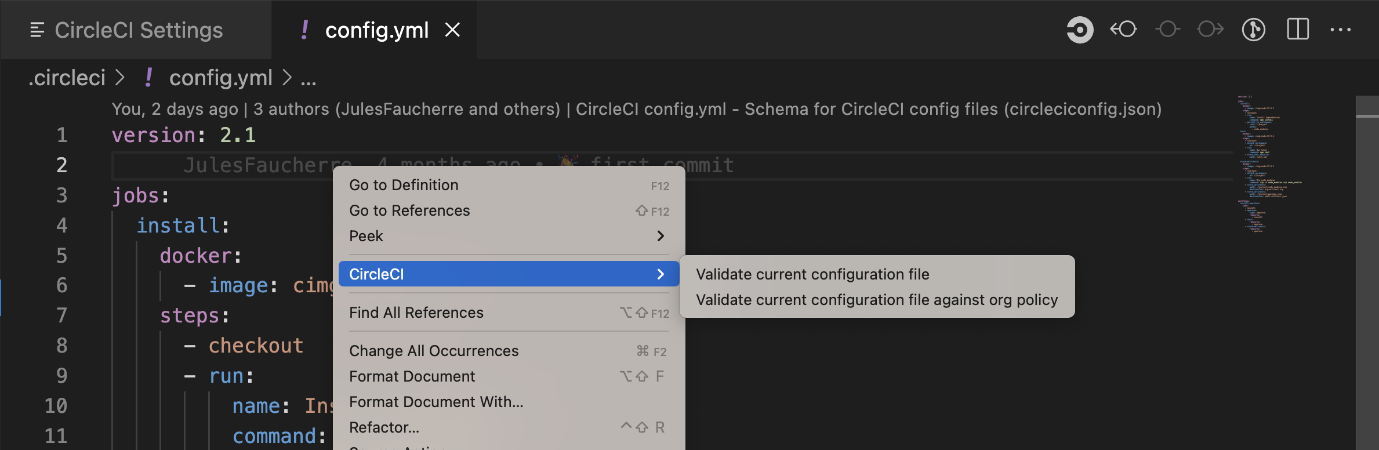This screenshot has height=450, width=1379.
Task: Choose Format Document With...
Action: [509, 402]
